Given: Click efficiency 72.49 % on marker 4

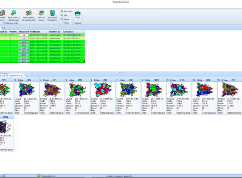Looking at the screenshot, I should tap(53, 106).
